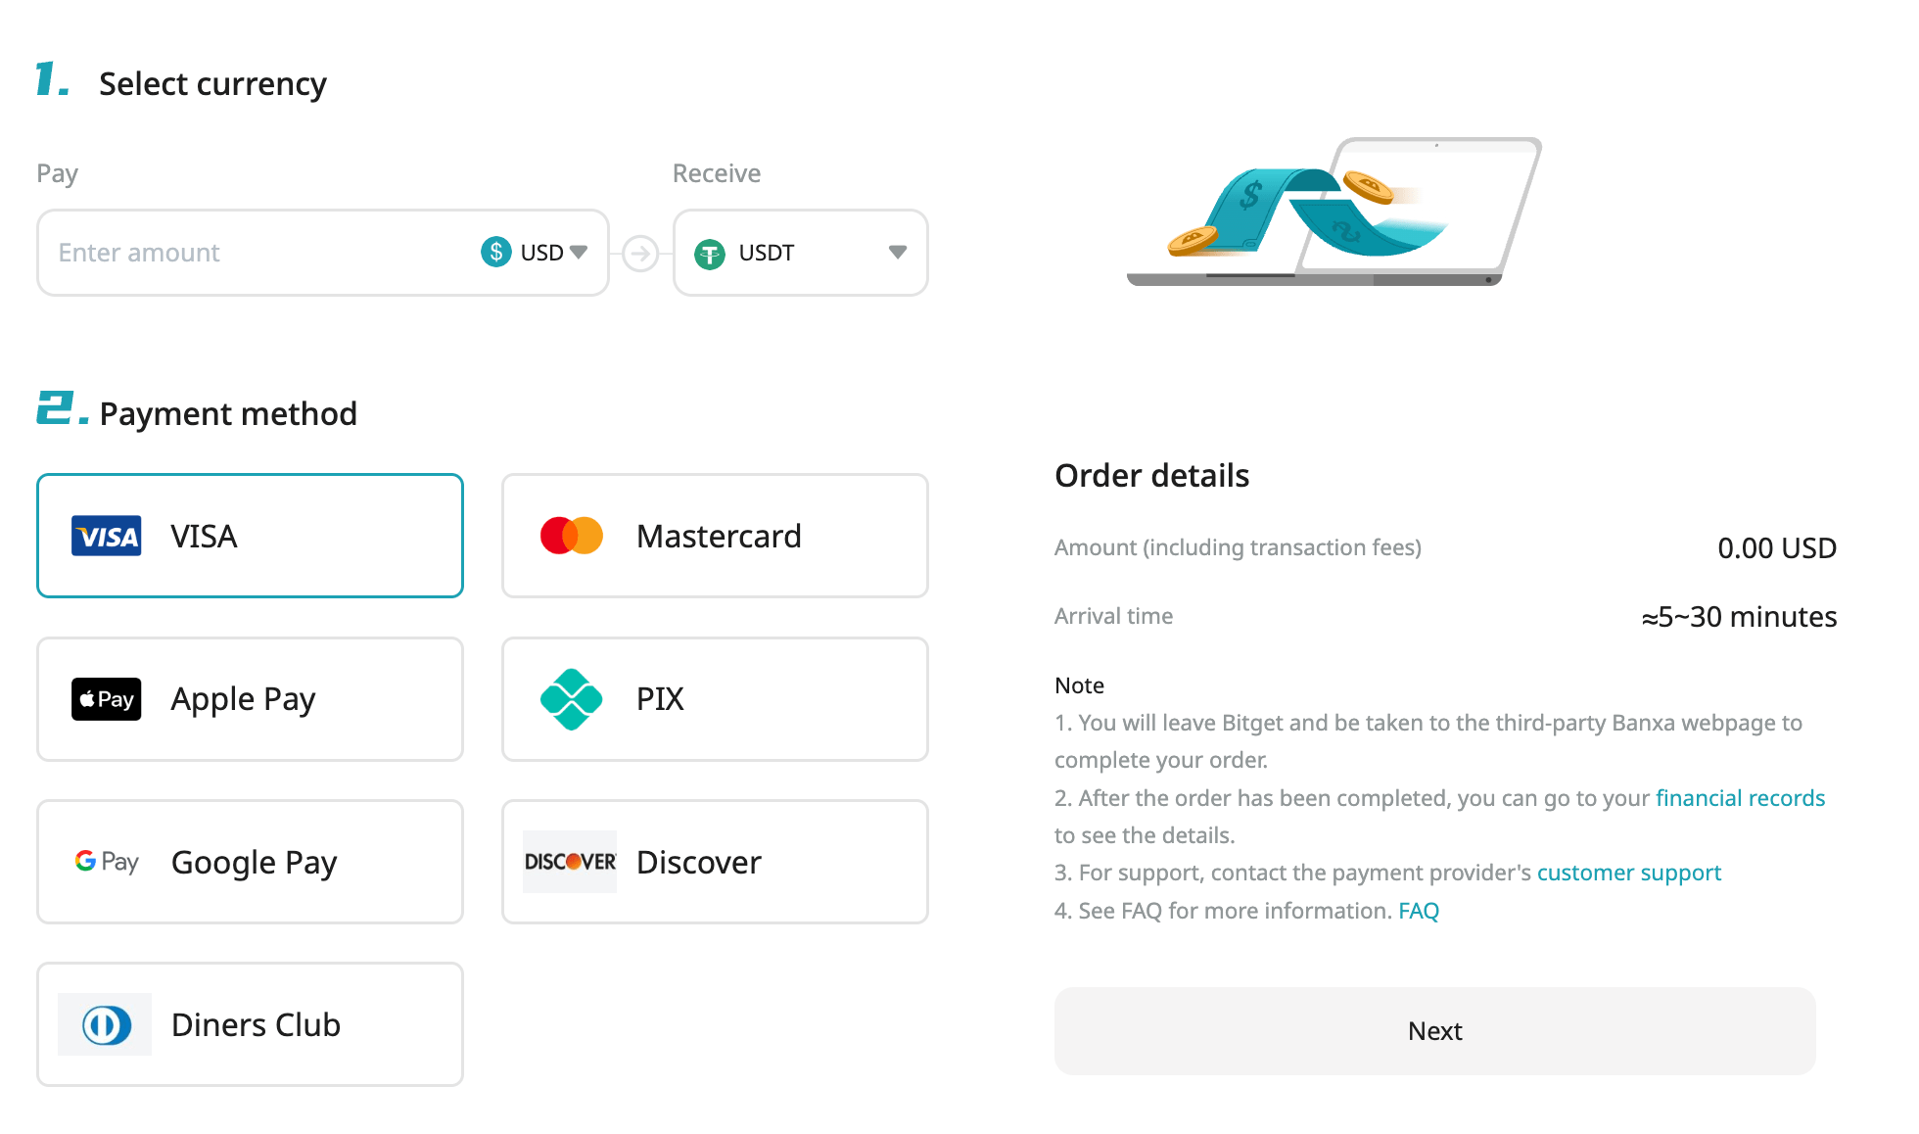Viewport: 1919px width, 1134px height.
Task: Click the Next button
Action: point(1433,1030)
